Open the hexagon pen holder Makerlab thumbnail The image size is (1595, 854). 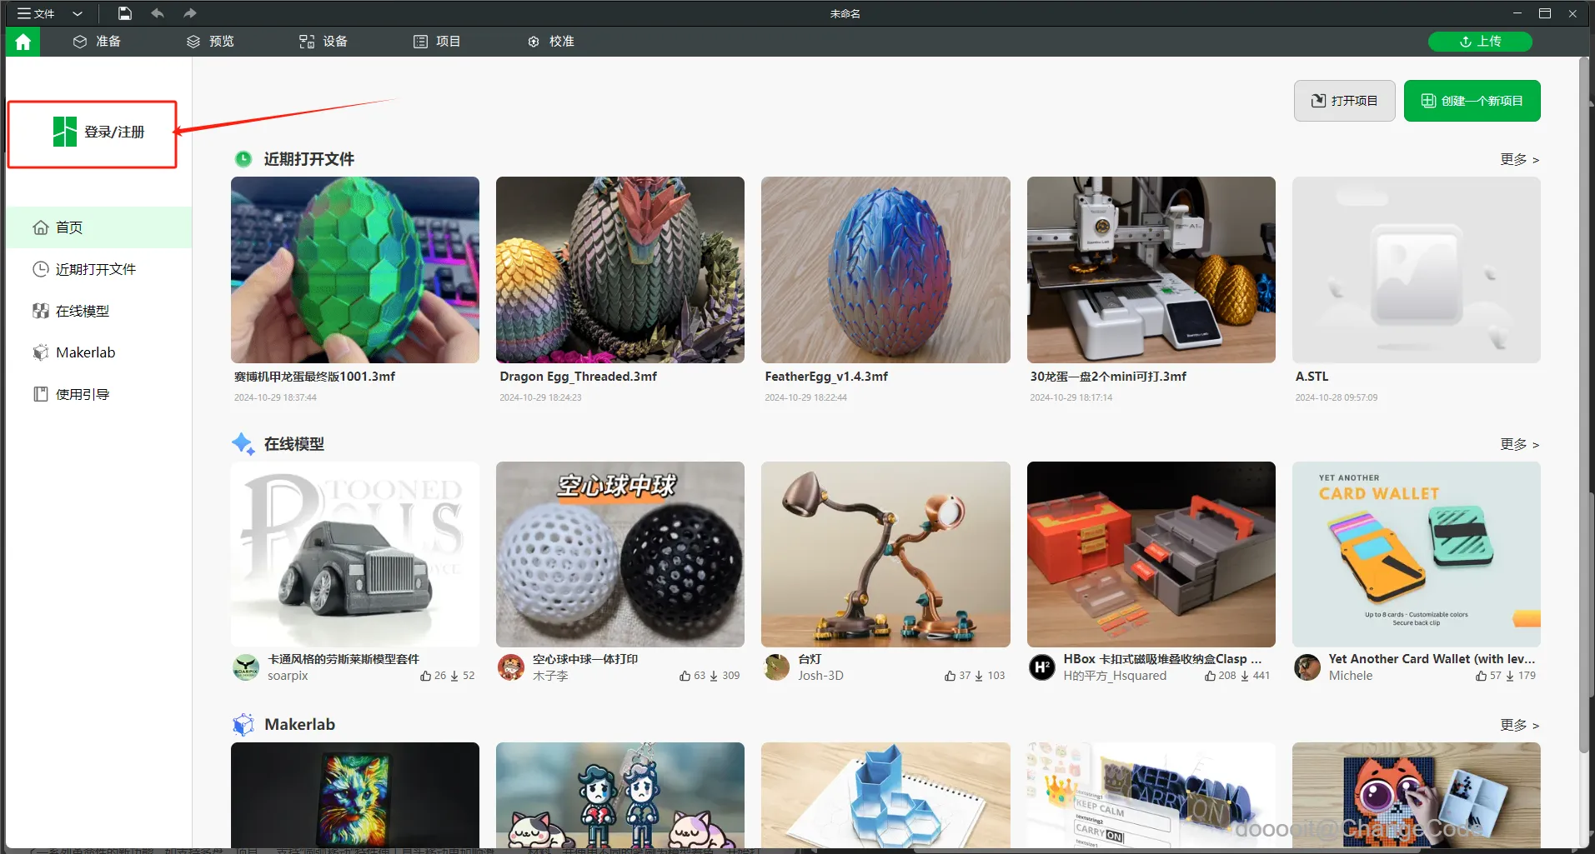(885, 795)
